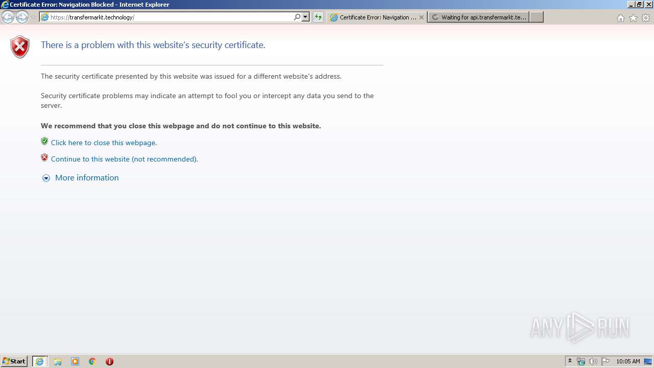This screenshot has height=368, width=654.
Task: Click the green shield icon beside close link
Action: (x=44, y=142)
